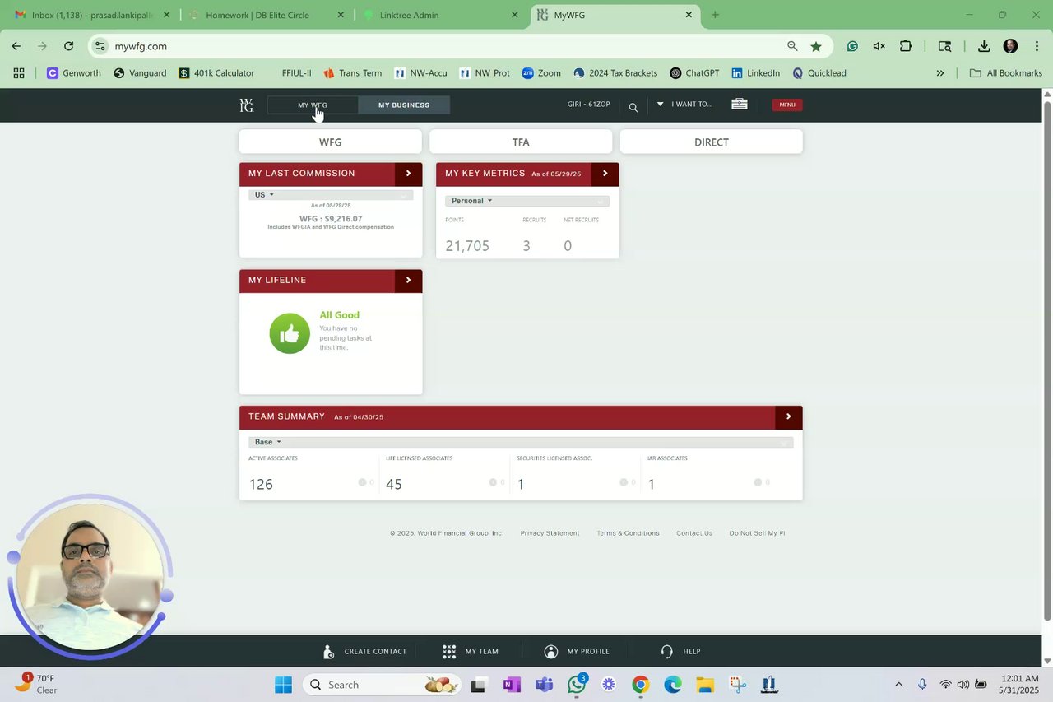Bookmark this page with star icon

coord(816,47)
